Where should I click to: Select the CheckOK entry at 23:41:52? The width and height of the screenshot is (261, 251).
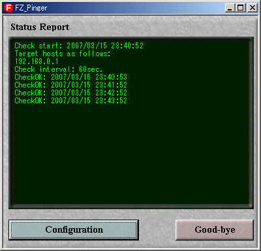click(70, 85)
